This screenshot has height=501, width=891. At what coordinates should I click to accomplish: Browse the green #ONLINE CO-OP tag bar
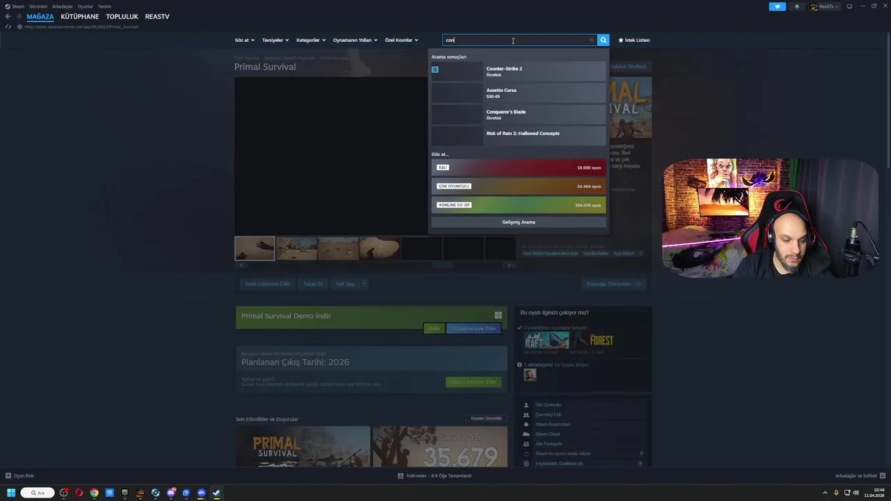pyautogui.click(x=519, y=205)
